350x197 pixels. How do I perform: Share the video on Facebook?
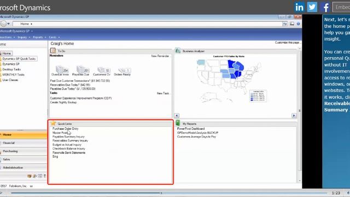325,7
